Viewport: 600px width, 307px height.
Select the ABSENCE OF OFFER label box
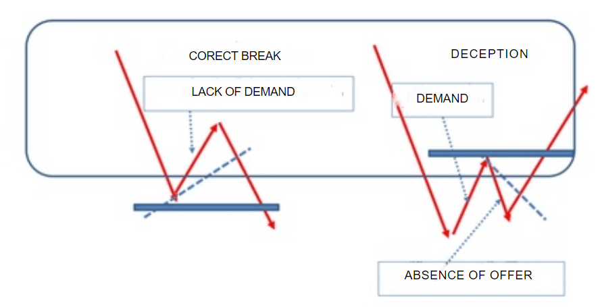pyautogui.click(x=468, y=276)
